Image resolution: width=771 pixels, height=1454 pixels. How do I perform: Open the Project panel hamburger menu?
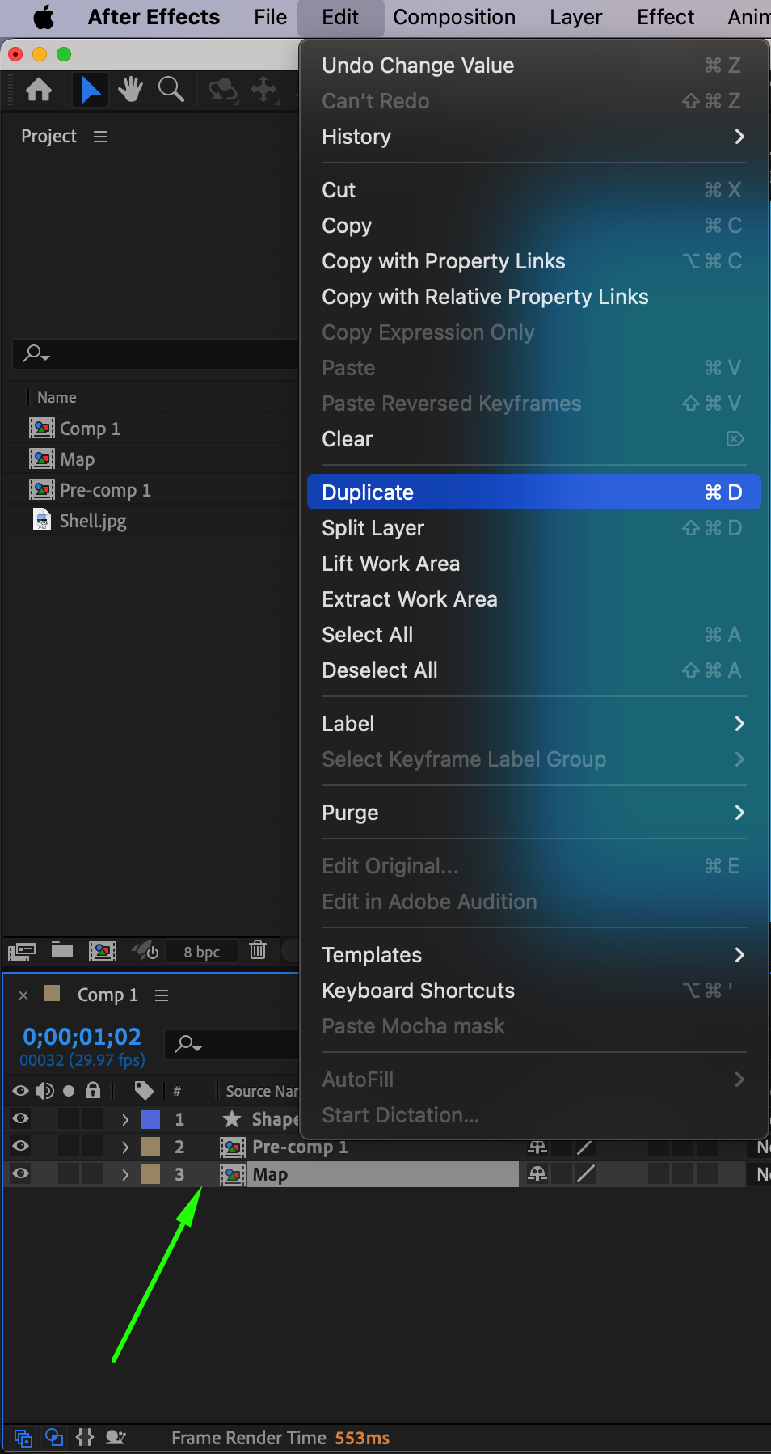(x=100, y=137)
